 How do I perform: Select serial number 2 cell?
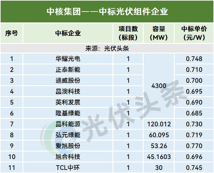12,69
